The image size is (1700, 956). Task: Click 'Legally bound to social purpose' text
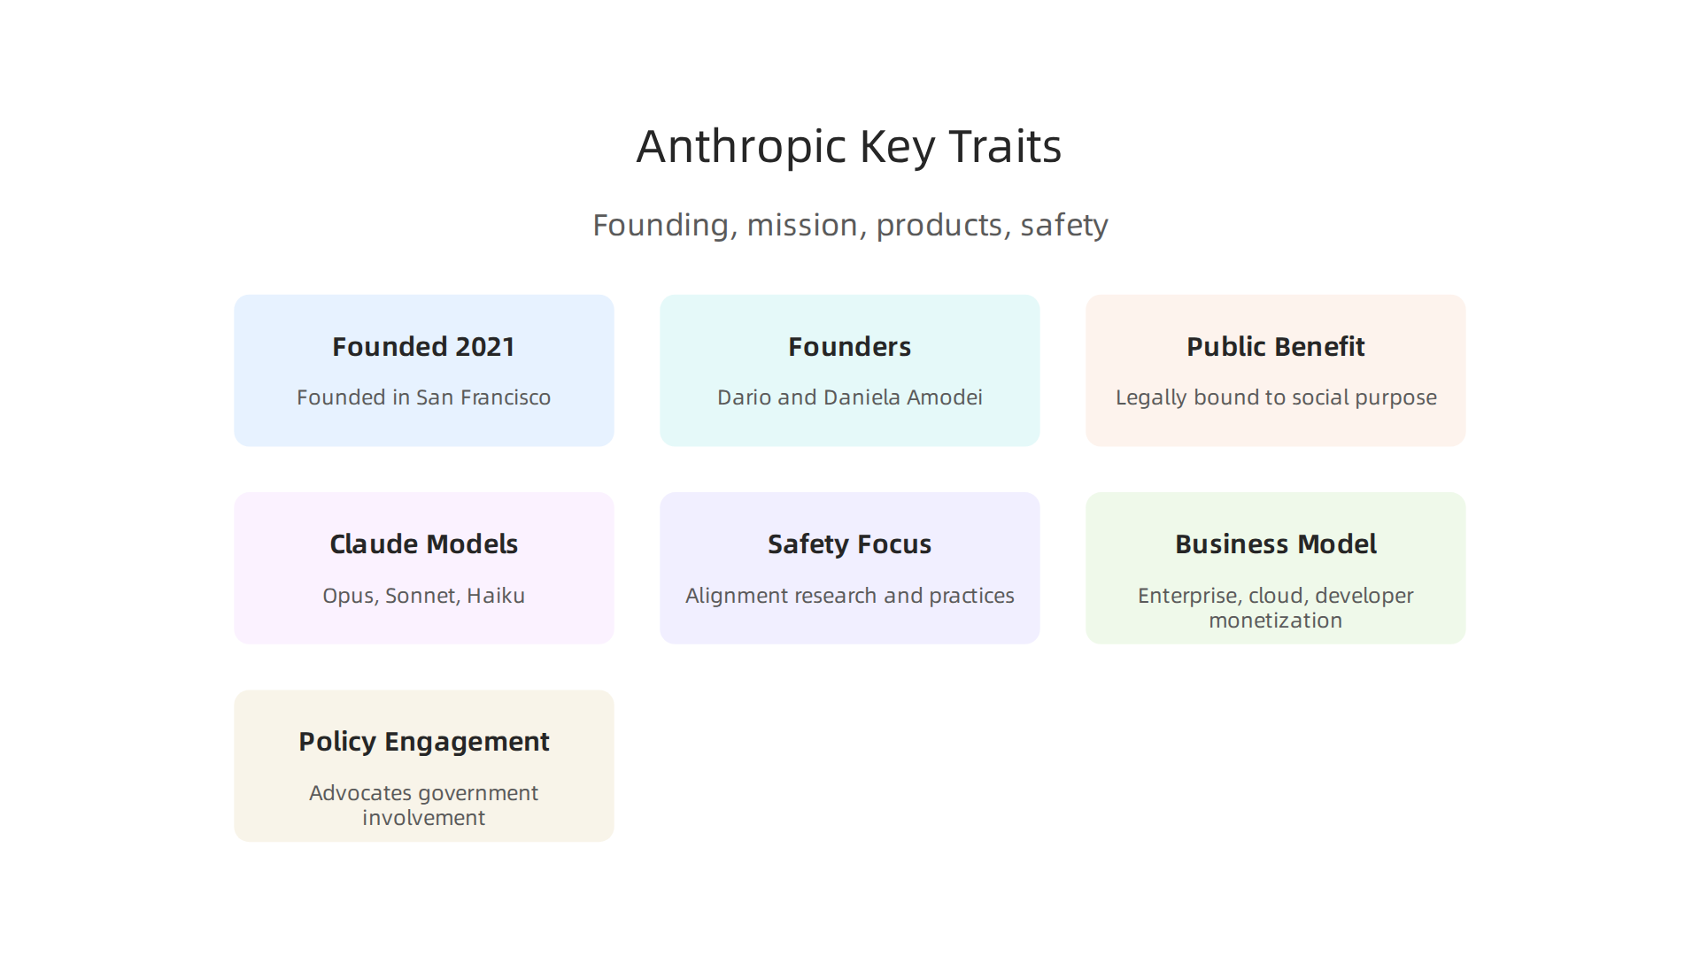click(x=1275, y=398)
